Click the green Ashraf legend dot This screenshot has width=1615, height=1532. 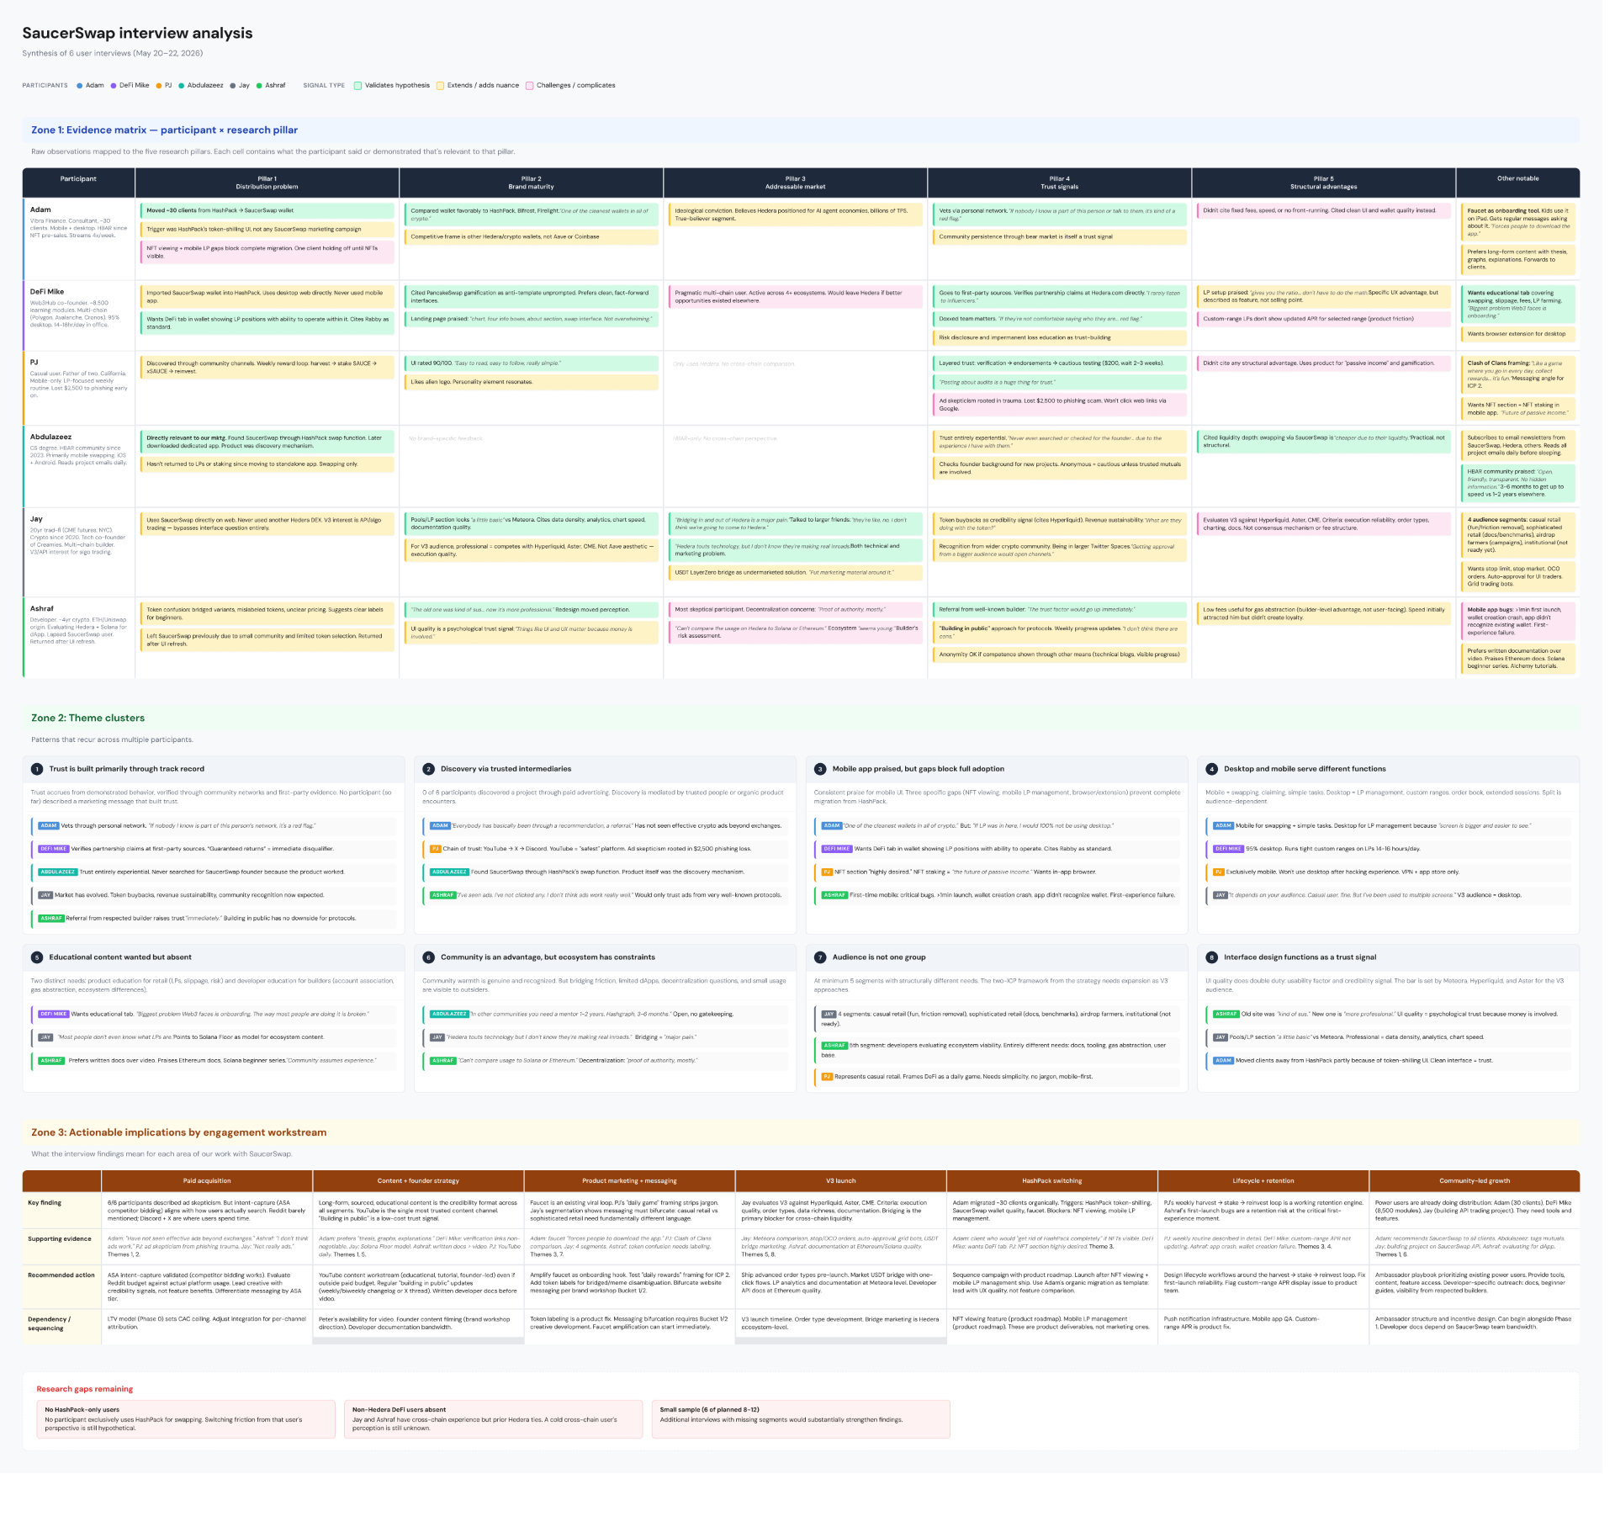260,86
